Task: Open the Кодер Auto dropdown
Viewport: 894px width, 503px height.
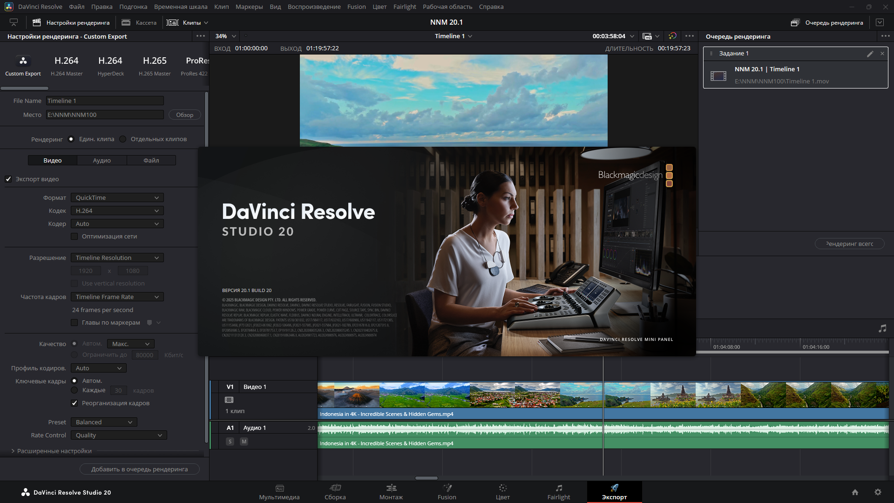Action: 117,224
